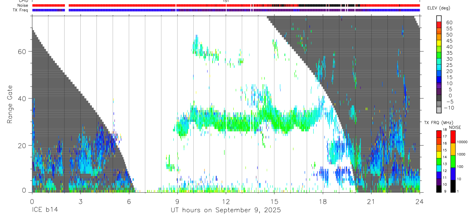This screenshot has height=218, width=472.
Task: Click the '18' tick on the UT hours axis
Action: pyautogui.click(x=323, y=201)
